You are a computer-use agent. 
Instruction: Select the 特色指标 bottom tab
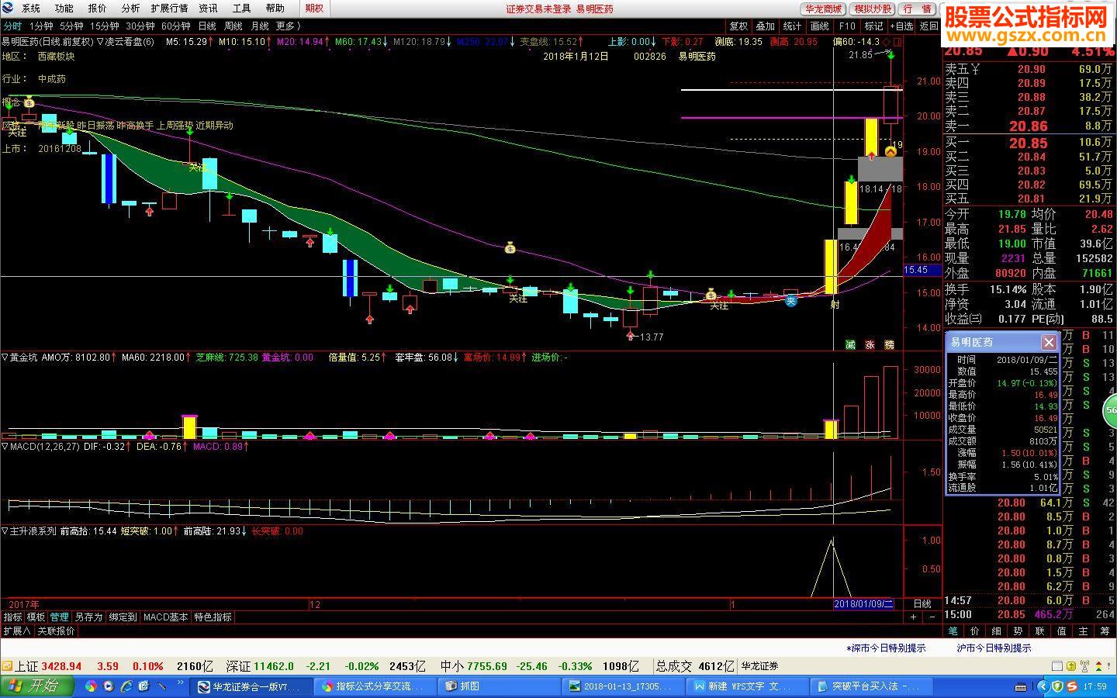click(x=213, y=617)
